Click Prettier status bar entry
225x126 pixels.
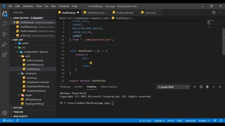click(x=204, y=120)
